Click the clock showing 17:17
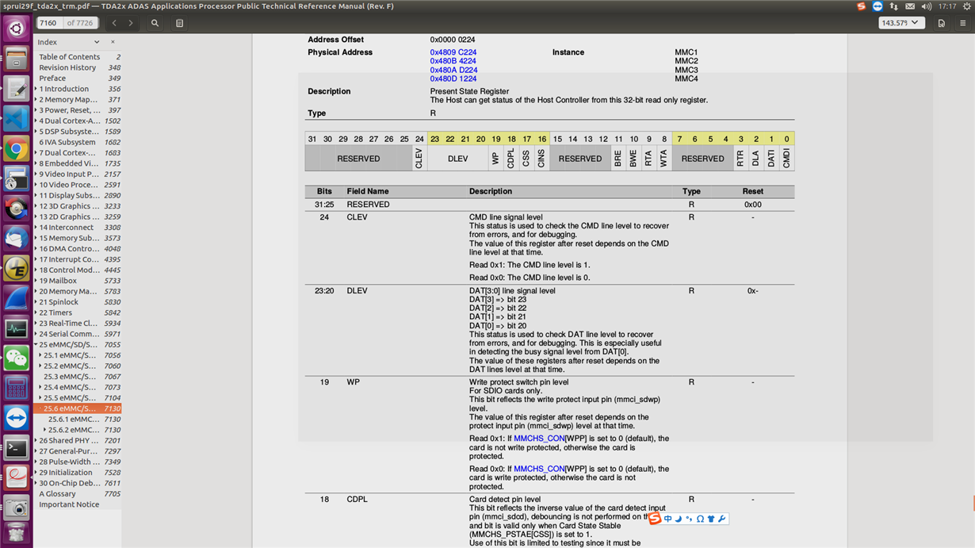Screen dimensions: 975x548 pos(947,6)
